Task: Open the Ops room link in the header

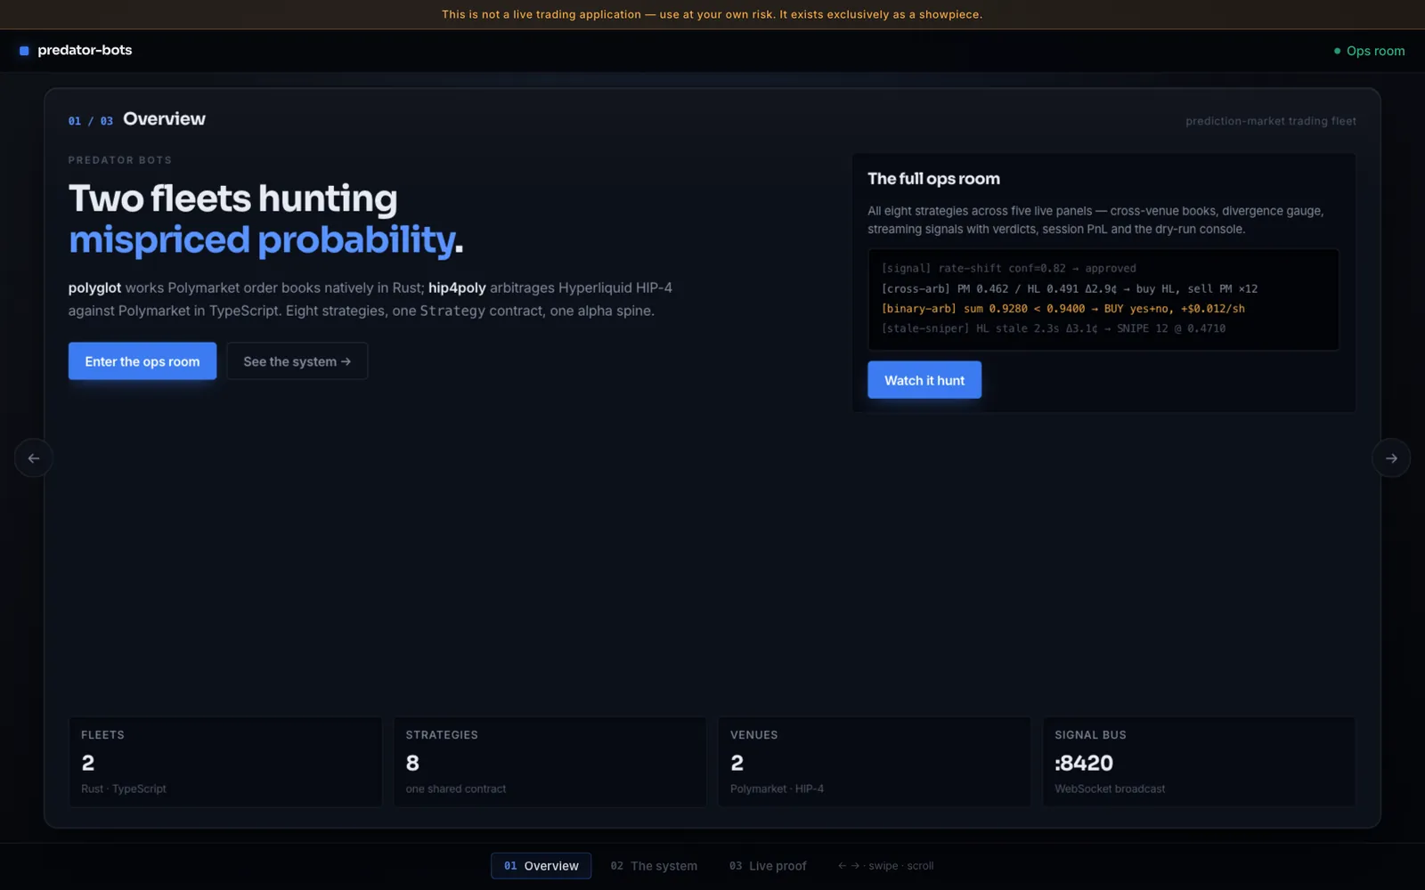Action: point(1369,51)
